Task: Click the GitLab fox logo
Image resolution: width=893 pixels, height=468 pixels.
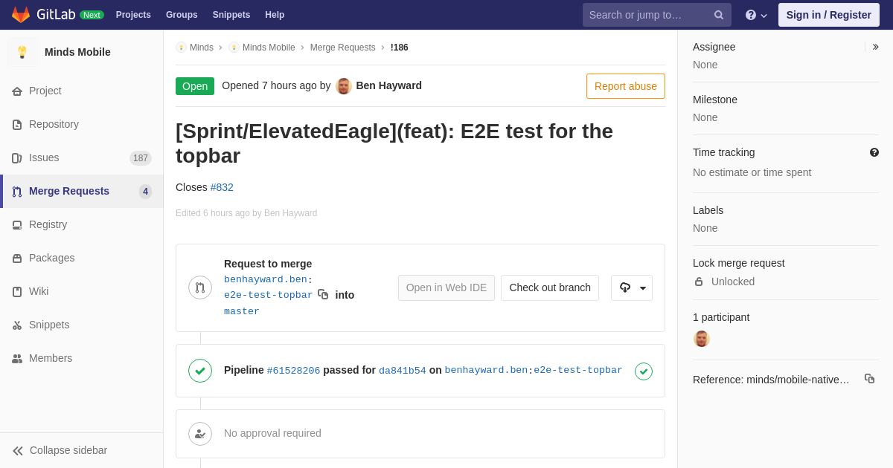Action: (x=21, y=15)
